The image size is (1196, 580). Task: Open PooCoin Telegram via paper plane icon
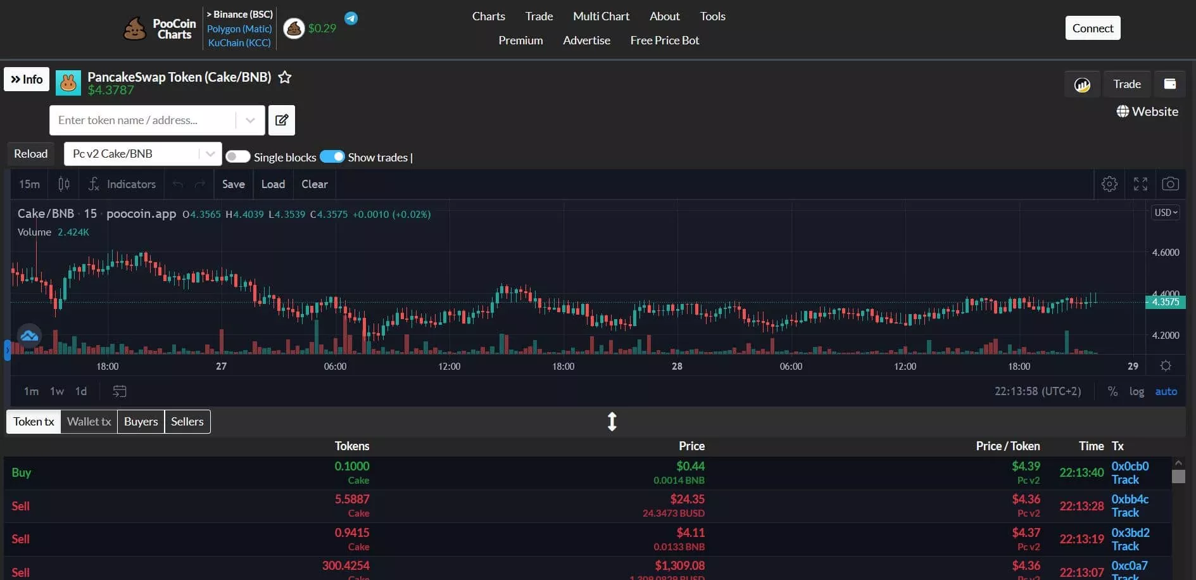[x=351, y=18]
